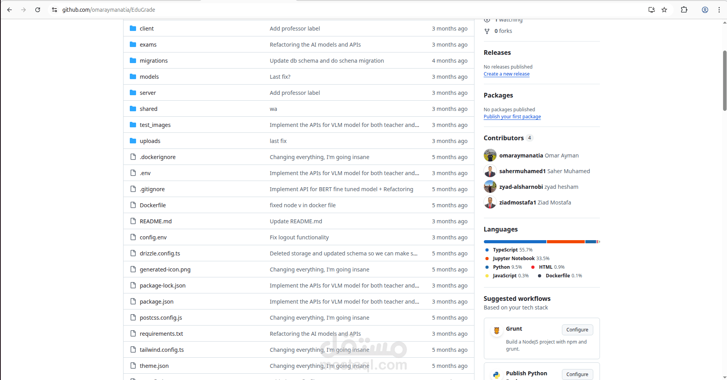This screenshot has width=727, height=380.
Task: Click the browser forward arrow
Action: 24,10
